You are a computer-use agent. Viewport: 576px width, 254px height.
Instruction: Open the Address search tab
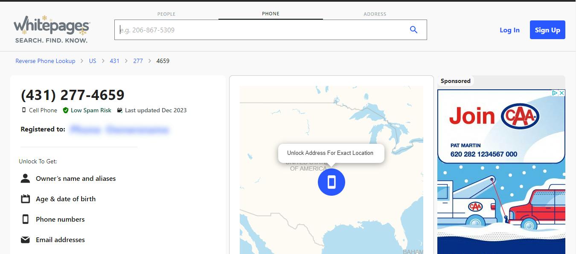(x=375, y=14)
